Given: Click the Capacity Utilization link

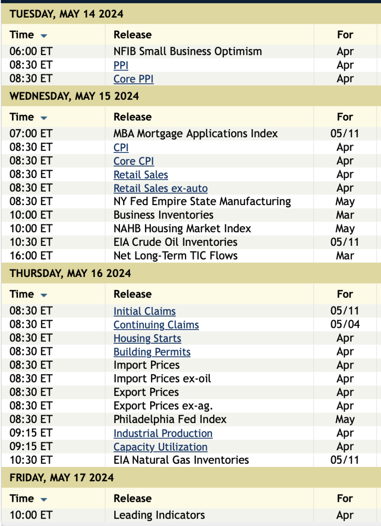Looking at the screenshot, I should pos(160,447).
